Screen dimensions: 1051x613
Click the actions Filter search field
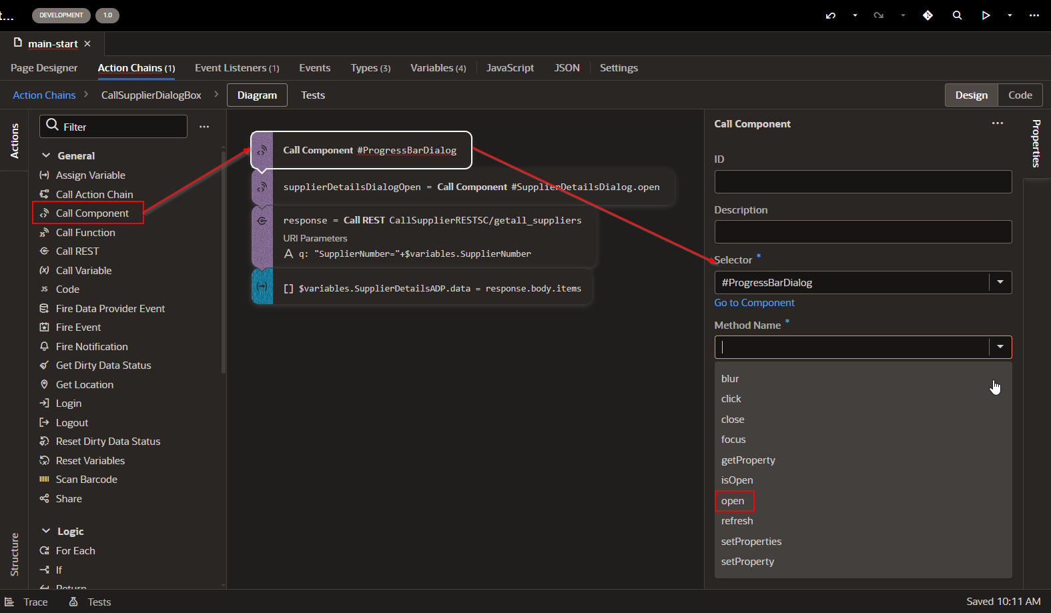pyautogui.click(x=113, y=127)
